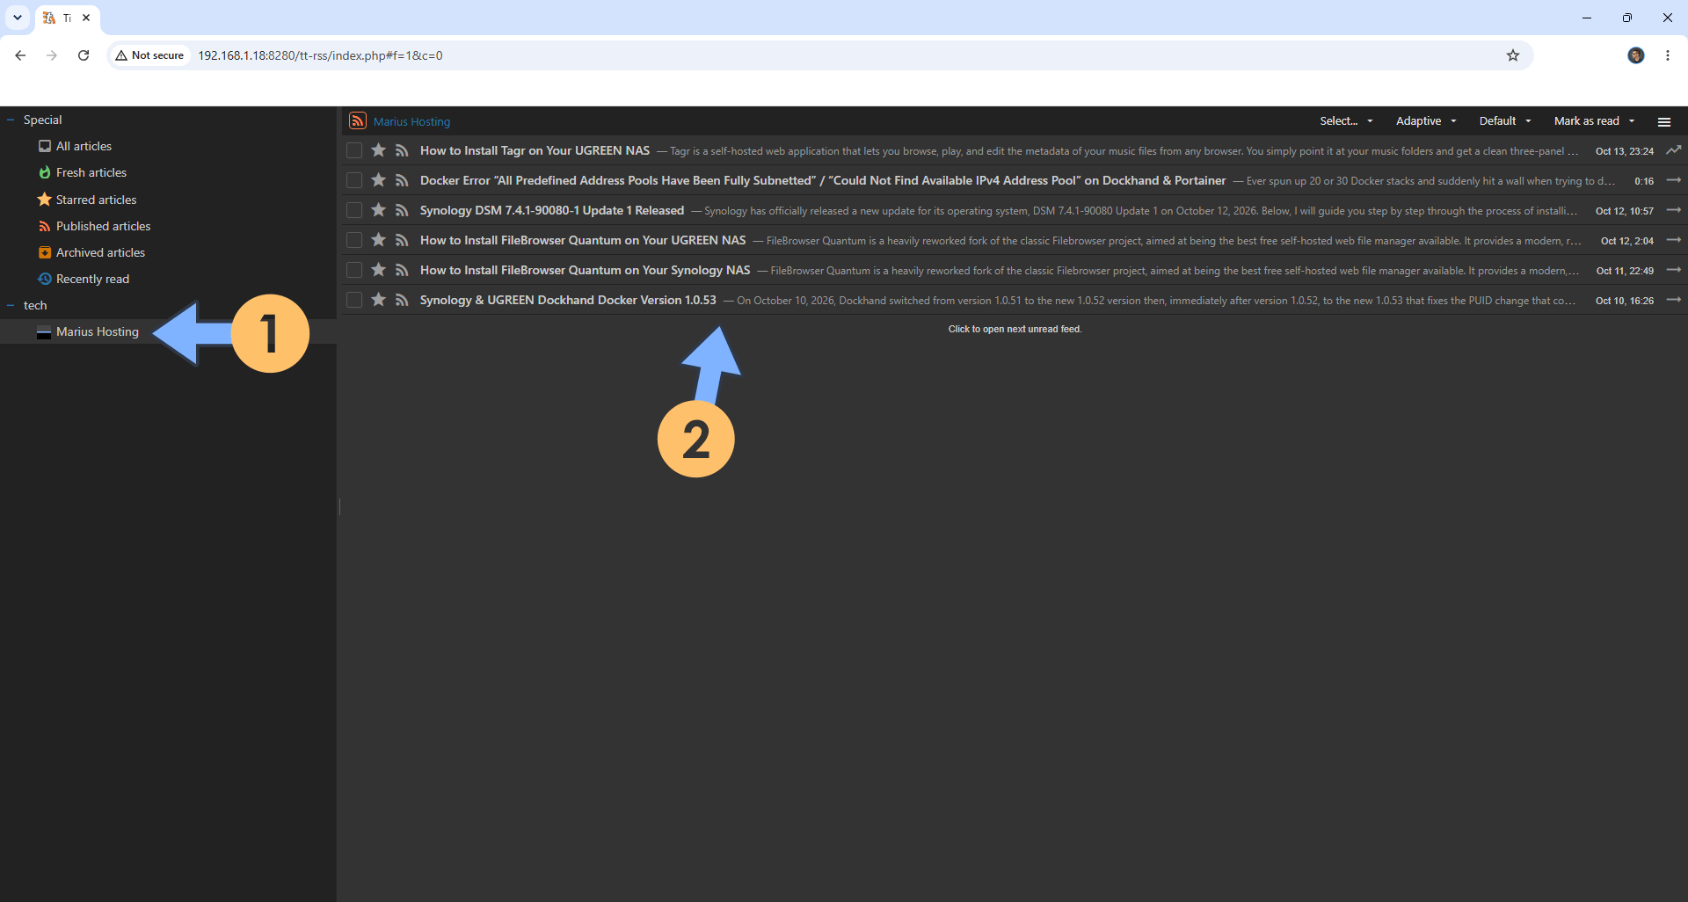Viewport: 1688px width, 902px height.
Task: Open Starred articles feed
Action: (x=96, y=200)
